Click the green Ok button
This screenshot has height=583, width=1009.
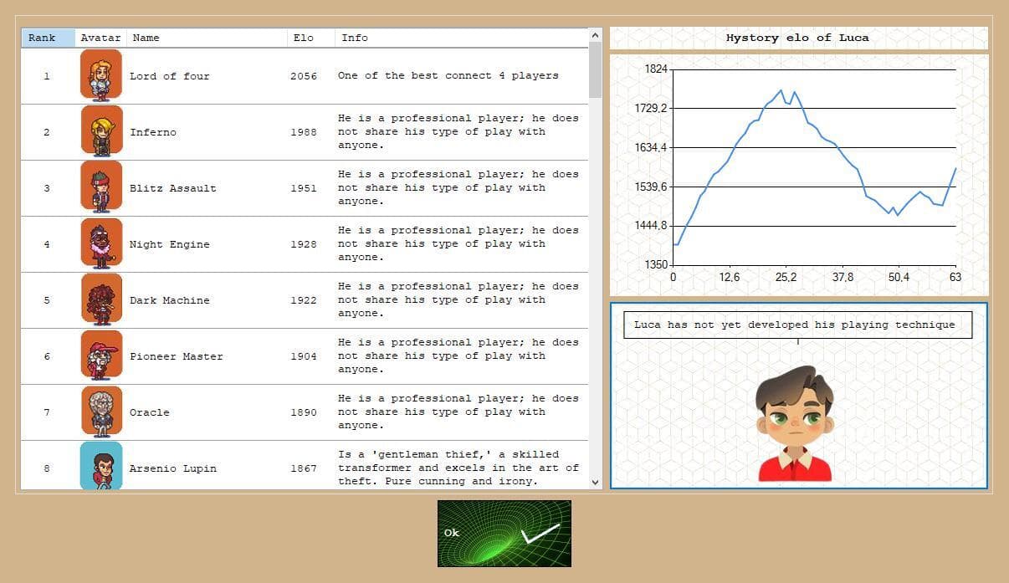click(x=504, y=534)
